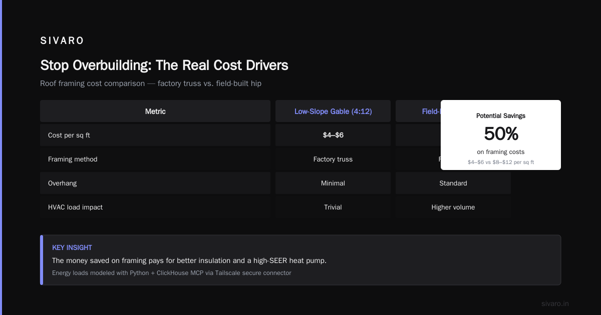This screenshot has width=601, height=315.
Task: Click the '$4–$6 vs $8–$12 per sq ft' note
Action: click(501, 162)
